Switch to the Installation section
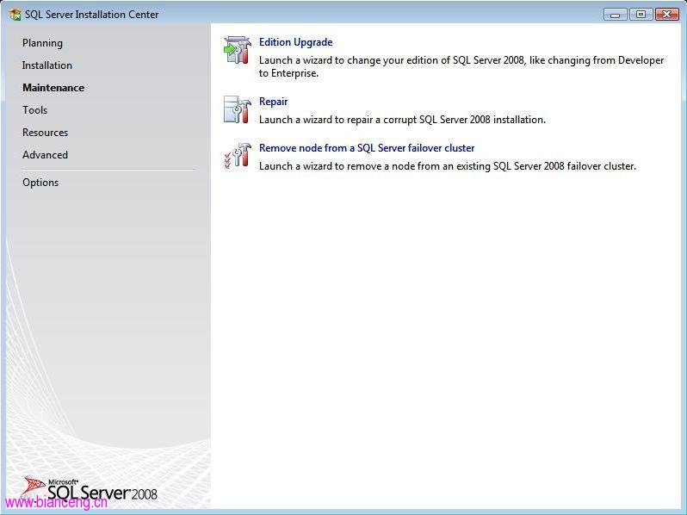The width and height of the screenshot is (687, 515). (47, 65)
